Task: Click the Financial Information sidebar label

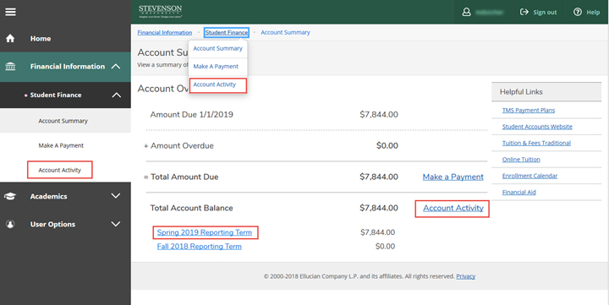Action: pyautogui.click(x=68, y=67)
